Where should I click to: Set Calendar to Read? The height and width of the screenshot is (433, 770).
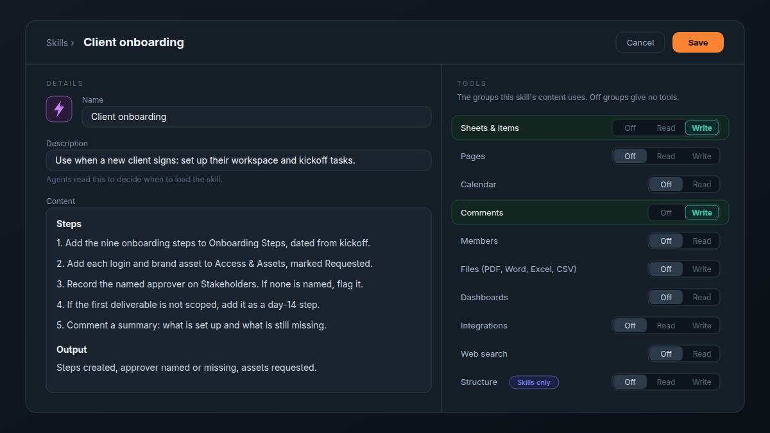[702, 184]
